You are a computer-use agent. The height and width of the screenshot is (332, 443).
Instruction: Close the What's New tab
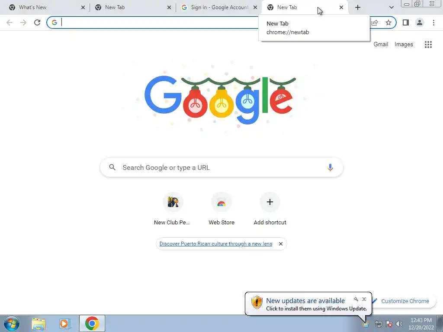pyautogui.click(x=83, y=7)
